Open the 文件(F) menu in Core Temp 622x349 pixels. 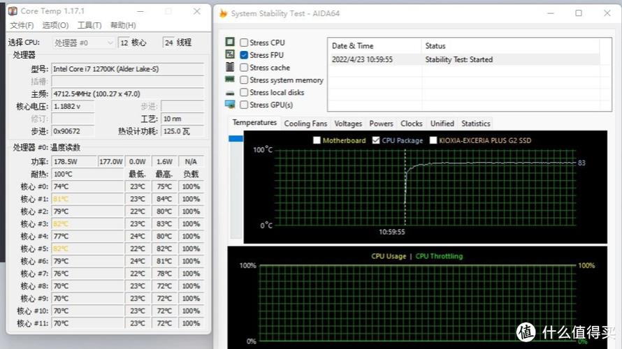[22, 25]
